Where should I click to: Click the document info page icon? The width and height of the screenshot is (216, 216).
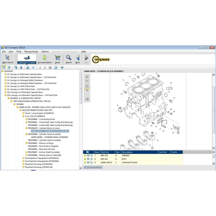56,68
